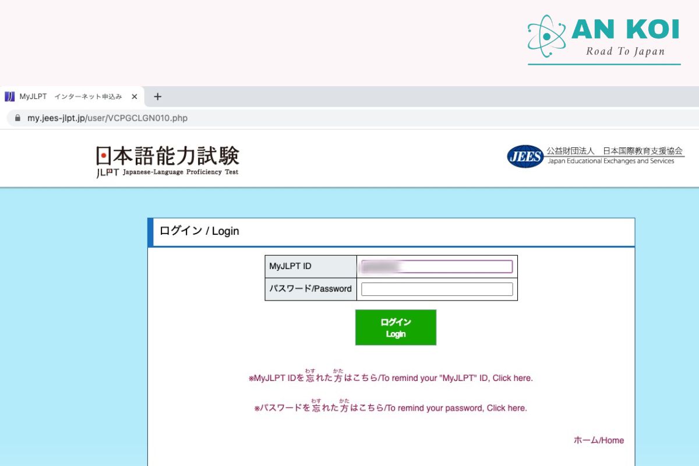Go to ホーム/Home link
The image size is (699, 466).
[x=599, y=440]
